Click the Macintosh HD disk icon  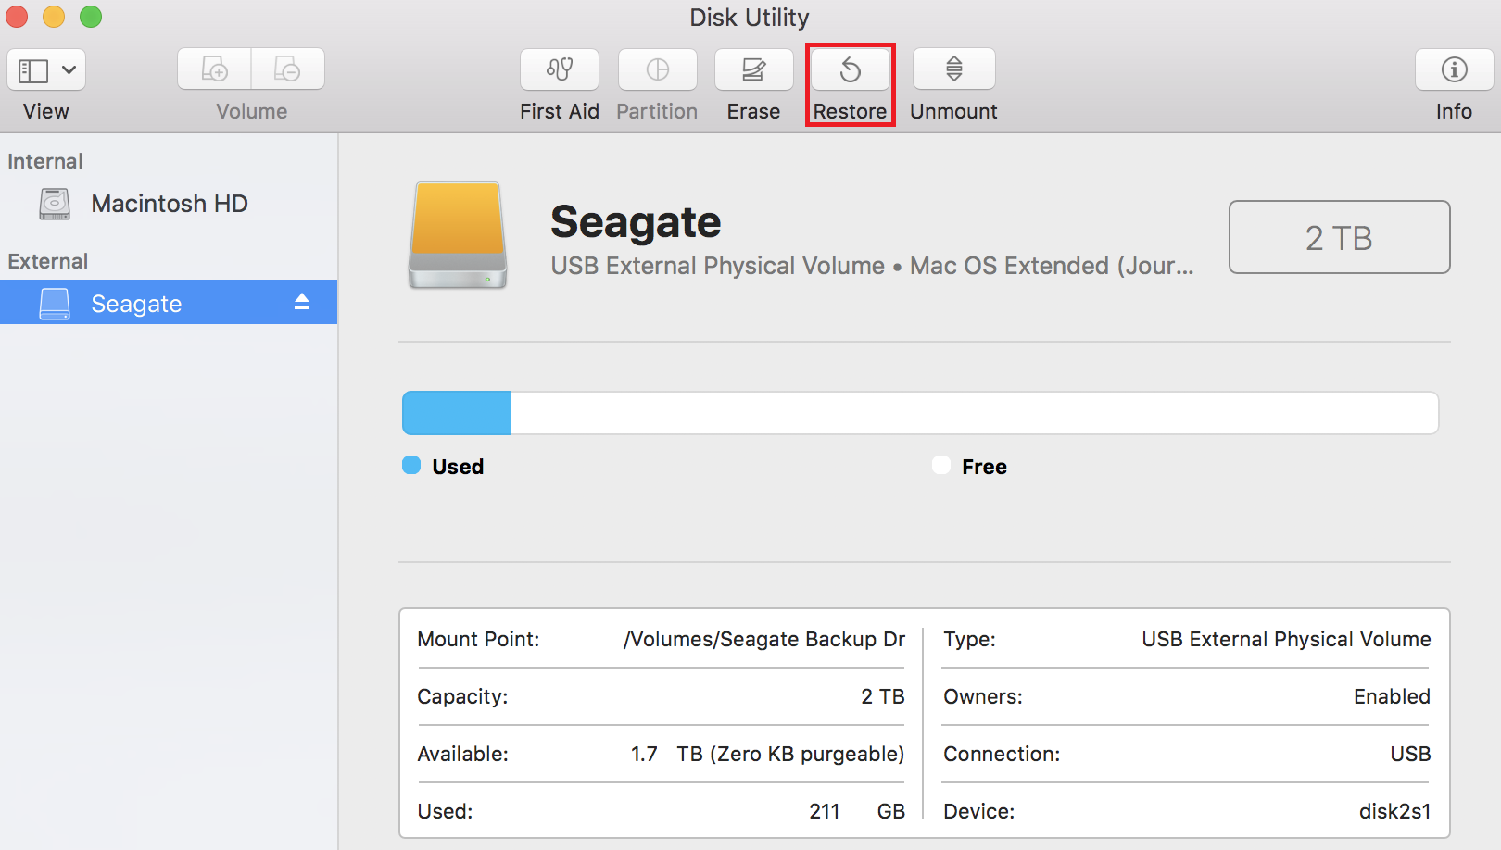pyautogui.click(x=55, y=204)
